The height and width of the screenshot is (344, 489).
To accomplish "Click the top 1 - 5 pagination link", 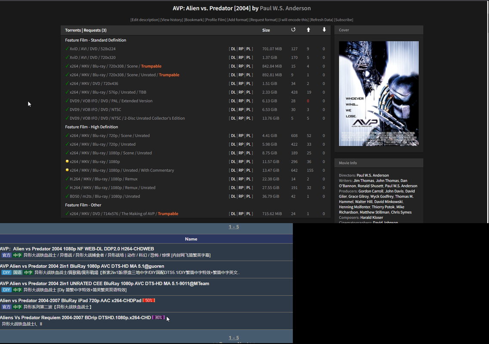I will [x=234, y=227].
